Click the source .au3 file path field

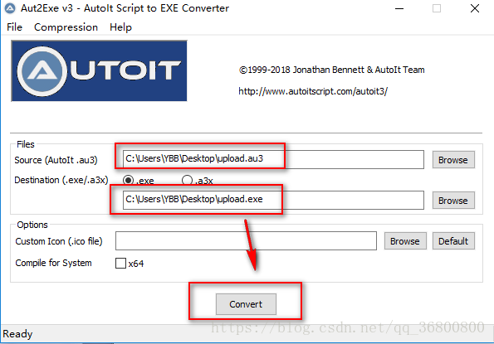(x=273, y=159)
